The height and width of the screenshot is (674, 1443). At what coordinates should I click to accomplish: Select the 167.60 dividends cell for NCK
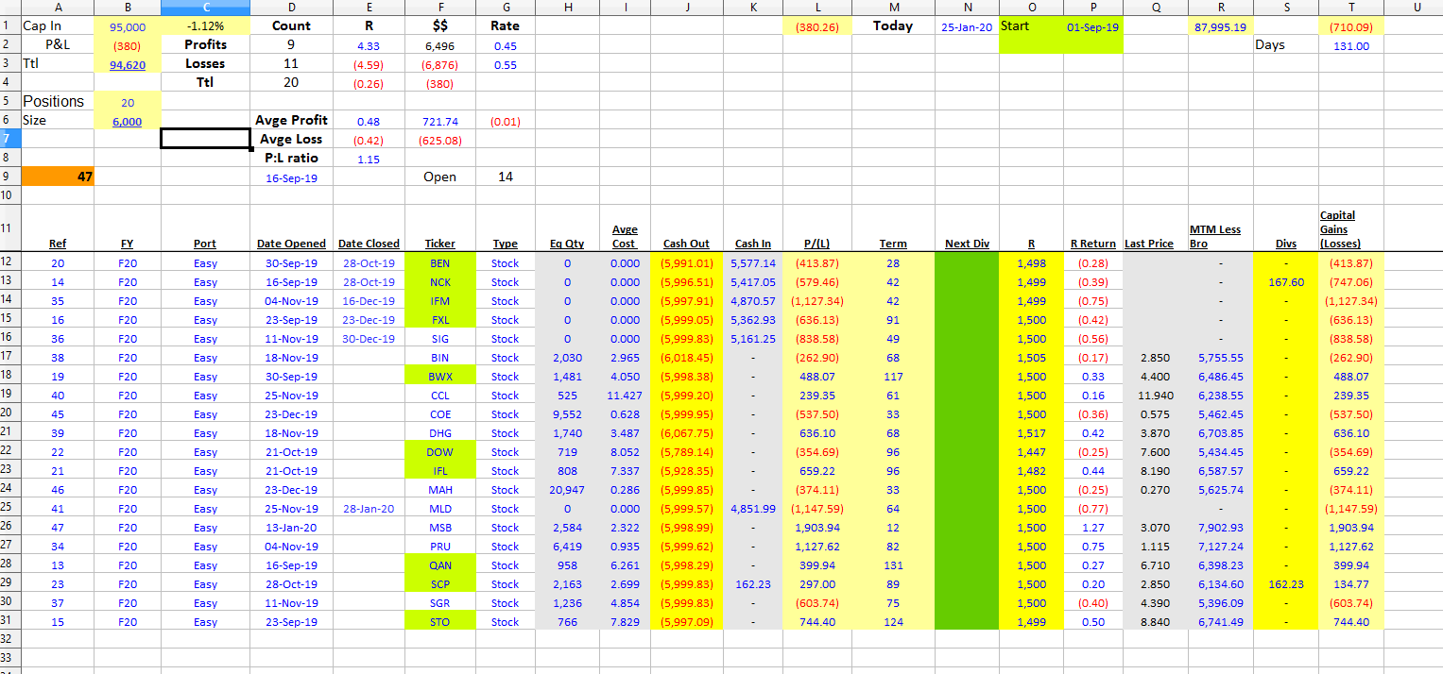(x=1286, y=282)
